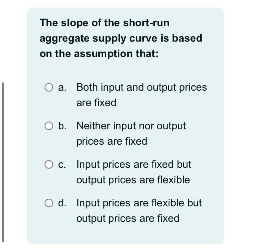Select radio button for option b

[49, 126]
